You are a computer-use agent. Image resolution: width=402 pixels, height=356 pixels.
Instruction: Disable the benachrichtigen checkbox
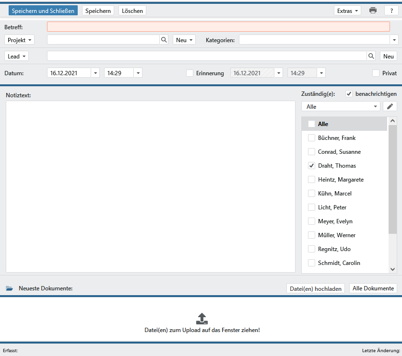click(x=349, y=94)
